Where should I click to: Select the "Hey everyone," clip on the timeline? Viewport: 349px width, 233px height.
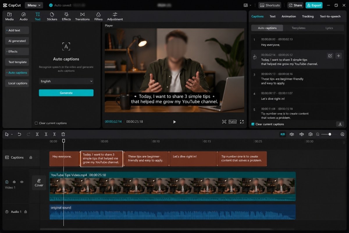click(65, 159)
